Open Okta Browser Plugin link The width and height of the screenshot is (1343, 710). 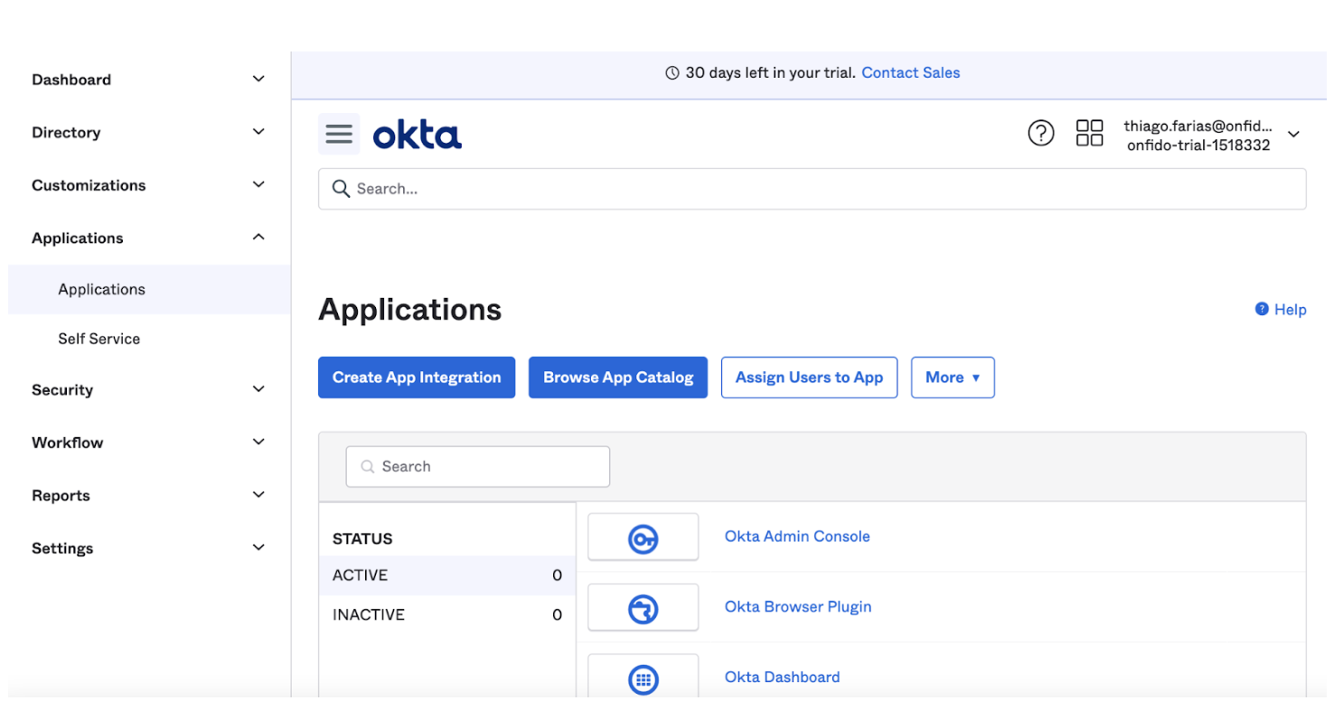[x=798, y=607]
